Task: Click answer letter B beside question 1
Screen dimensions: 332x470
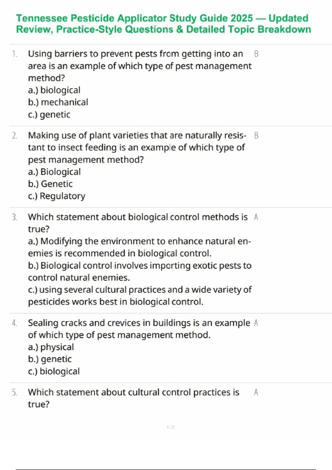Action: (256, 54)
